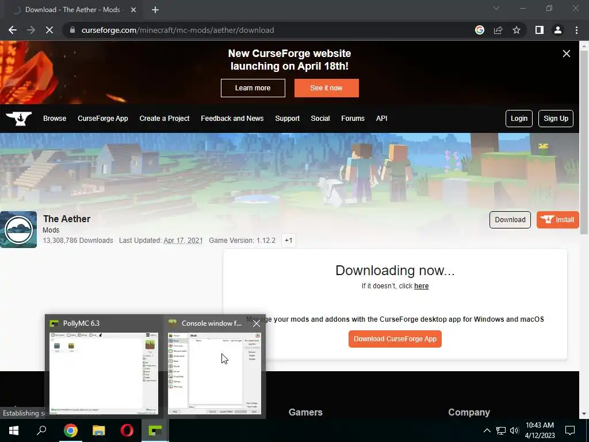Viewport: 589px width, 442px height.
Task: Click Chrome icon on taskbar
Action: tap(70, 430)
